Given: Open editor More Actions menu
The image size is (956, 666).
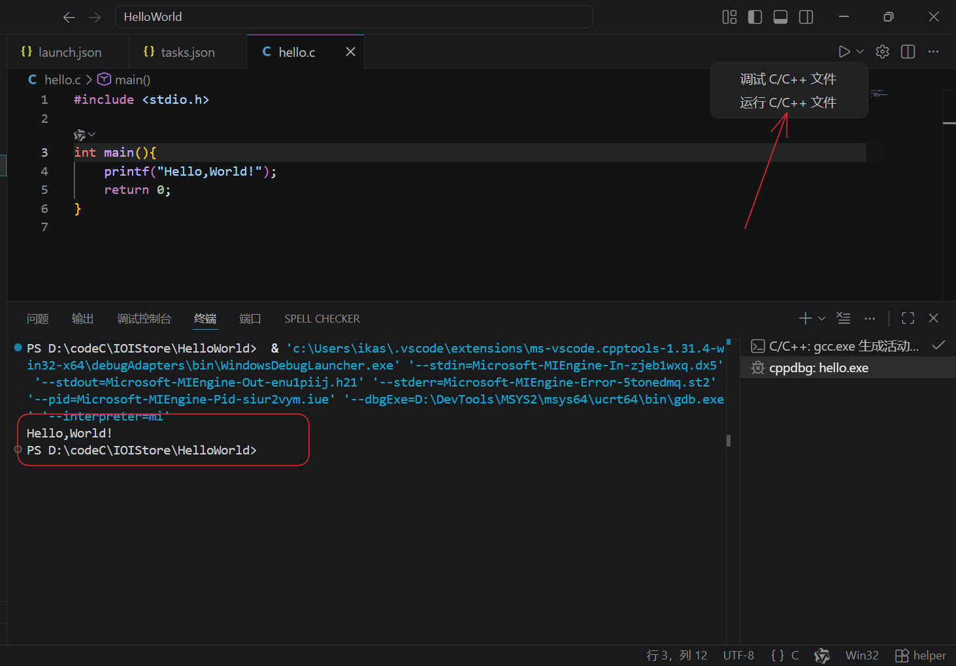Looking at the screenshot, I should [933, 52].
